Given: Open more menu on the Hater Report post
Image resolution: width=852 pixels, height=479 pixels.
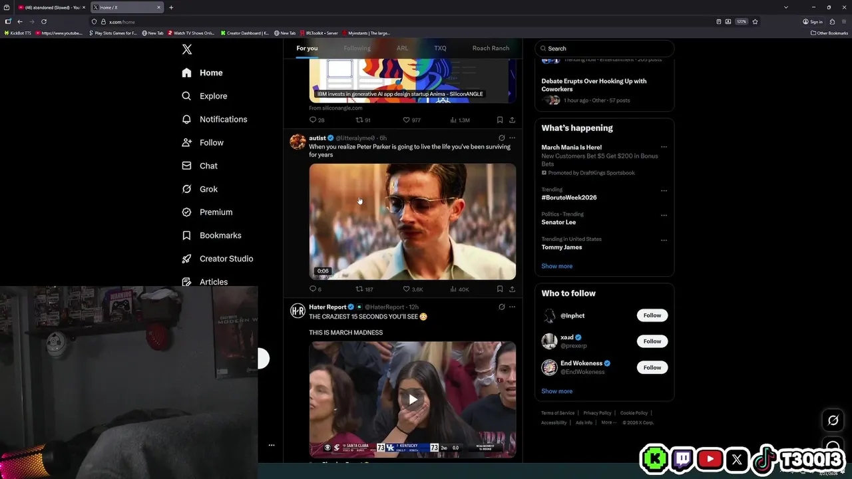Looking at the screenshot, I should [512, 307].
